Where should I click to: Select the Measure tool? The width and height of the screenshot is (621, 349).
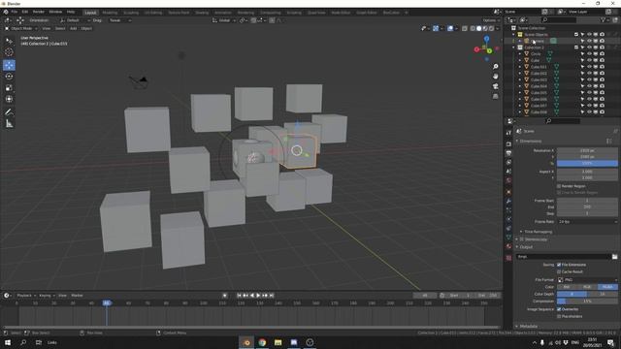pos(9,124)
